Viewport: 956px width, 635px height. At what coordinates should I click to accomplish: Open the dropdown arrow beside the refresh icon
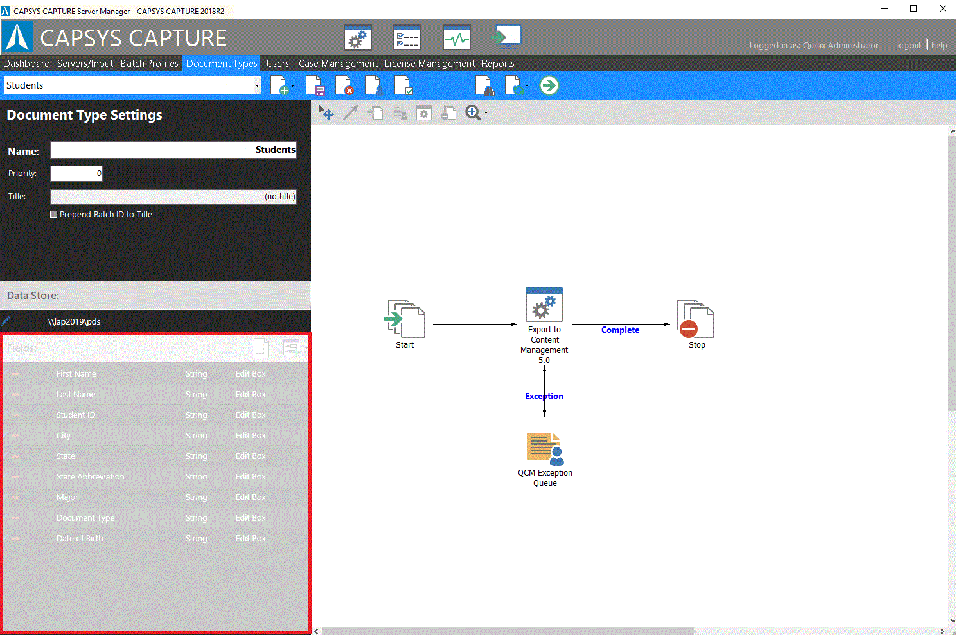click(x=527, y=85)
